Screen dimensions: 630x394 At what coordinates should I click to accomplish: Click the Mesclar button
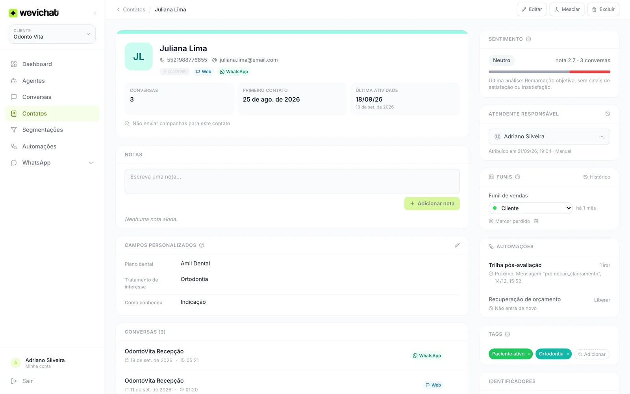(567, 9)
